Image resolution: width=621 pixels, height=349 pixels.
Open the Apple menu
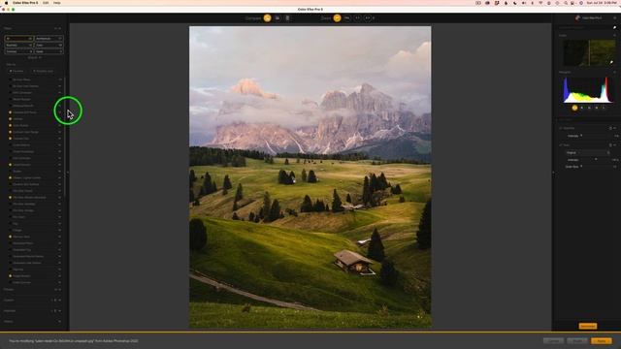(6, 3)
